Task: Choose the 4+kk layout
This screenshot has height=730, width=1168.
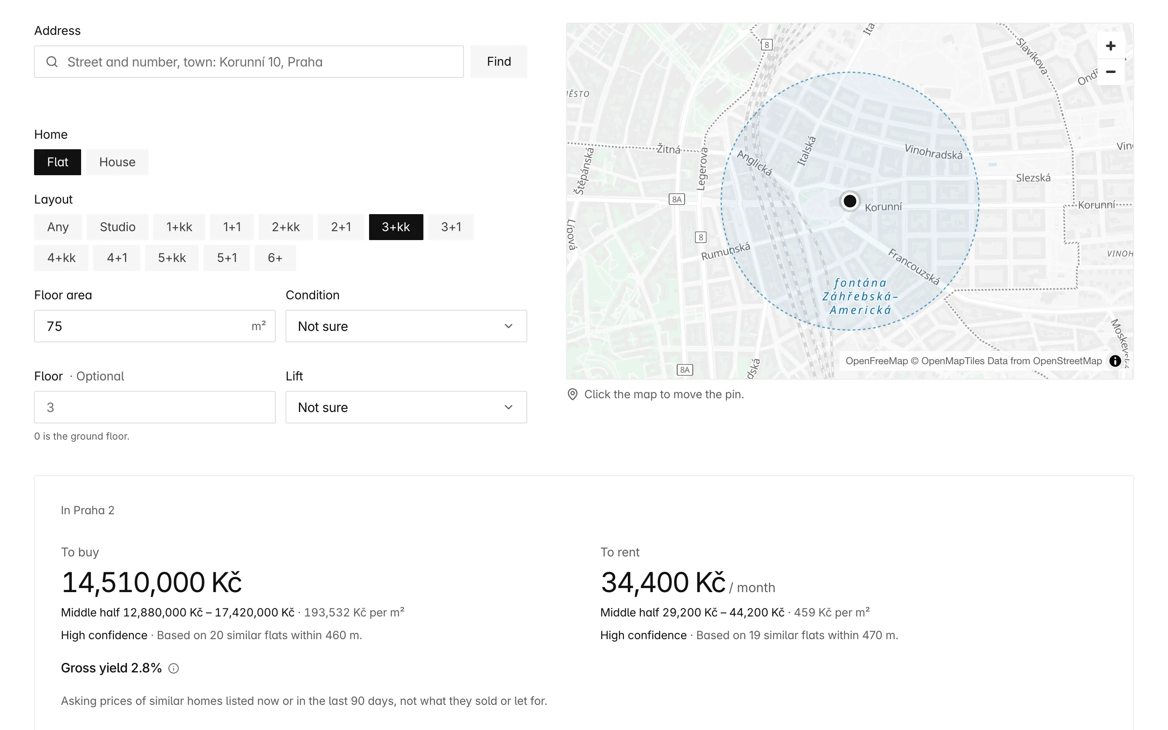Action: click(61, 258)
